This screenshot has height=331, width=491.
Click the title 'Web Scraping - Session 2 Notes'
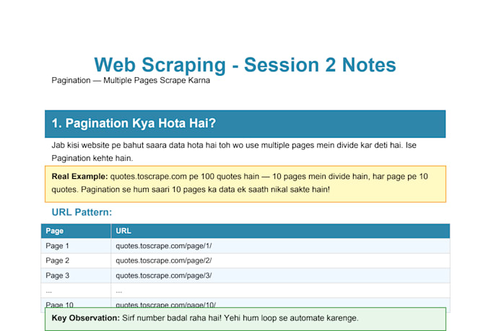coord(245,65)
